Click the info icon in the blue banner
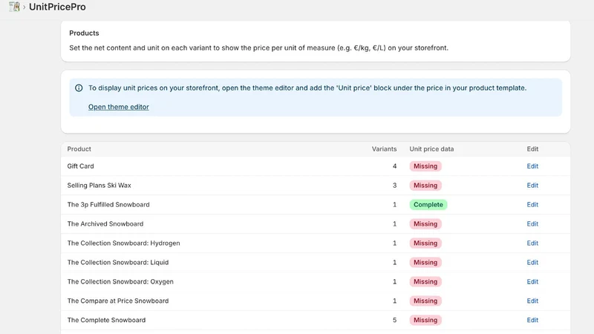Image resolution: width=594 pixels, height=334 pixels. (x=79, y=88)
